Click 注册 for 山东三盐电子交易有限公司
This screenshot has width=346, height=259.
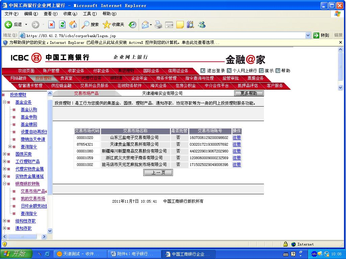pos(237,138)
